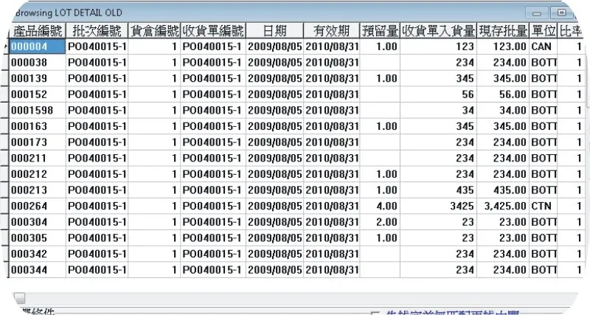Click the 收貨單編號 column header

click(212, 31)
